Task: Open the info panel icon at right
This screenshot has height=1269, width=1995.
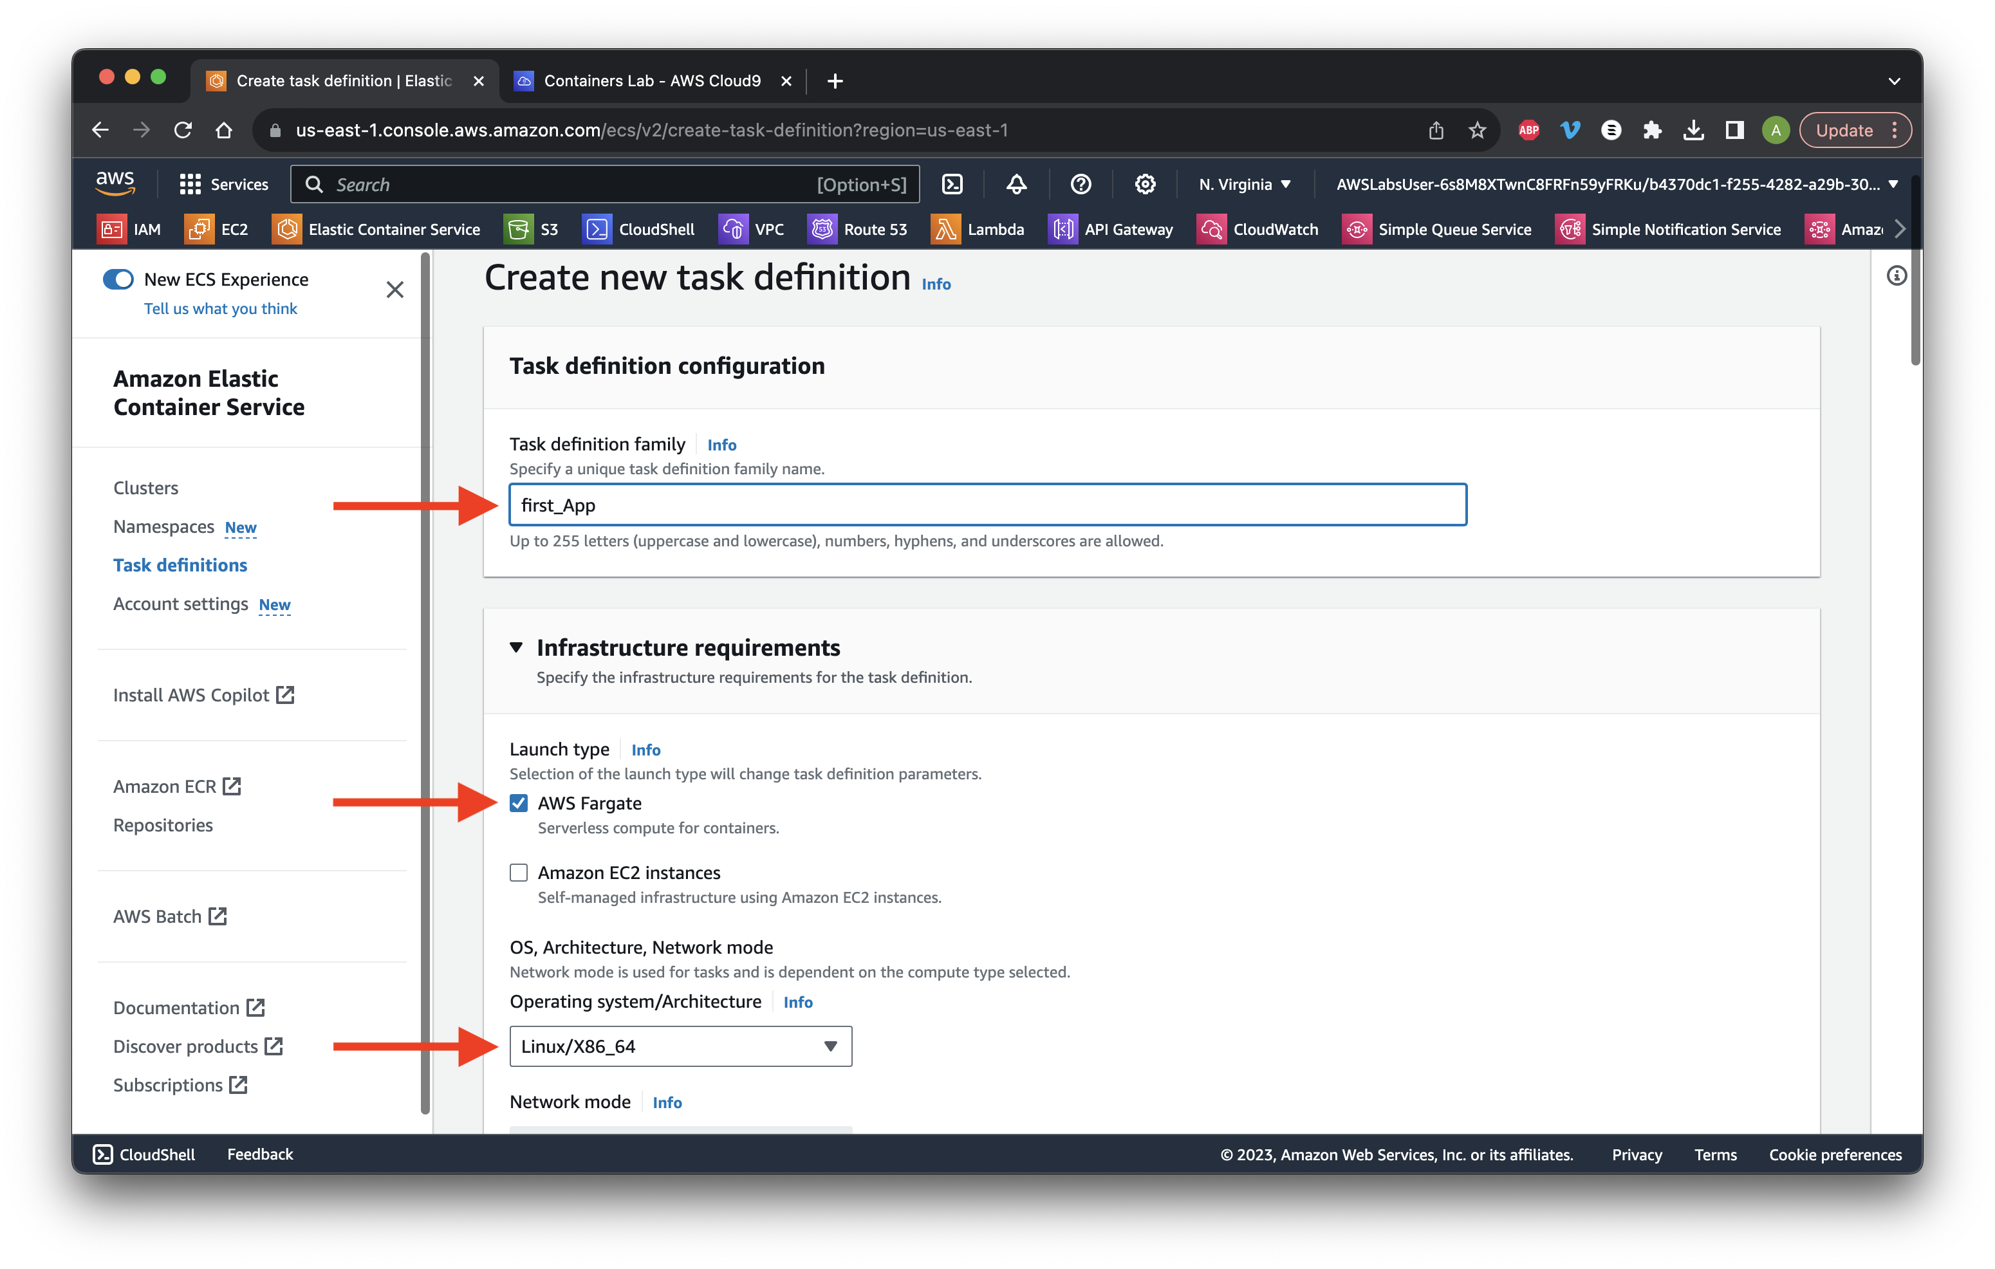Action: [x=1897, y=276]
